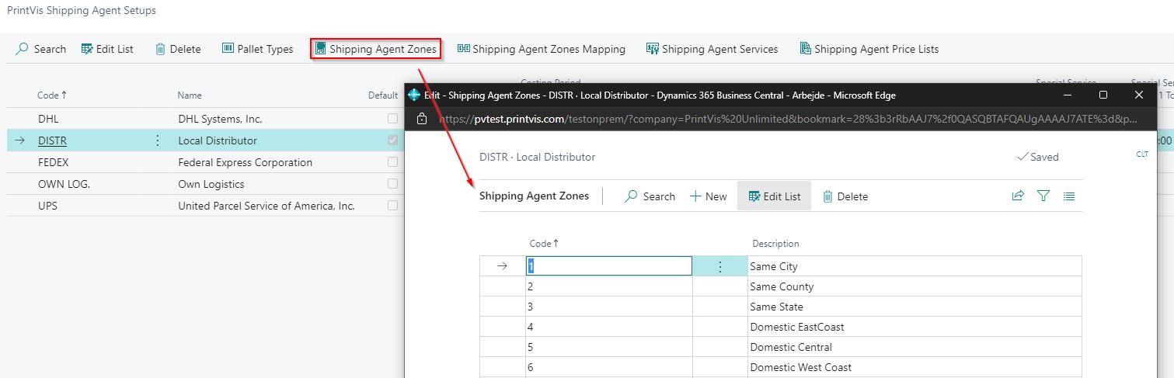The image size is (1174, 378).
Task: Click the Saved status indicator
Action: [x=1037, y=157]
